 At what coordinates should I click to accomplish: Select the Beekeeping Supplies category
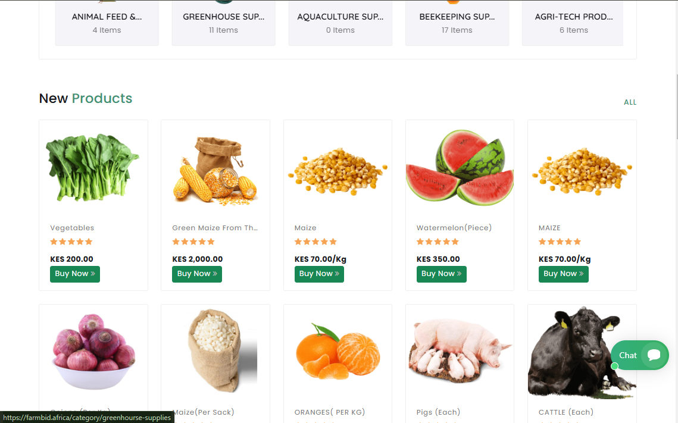coord(457,23)
